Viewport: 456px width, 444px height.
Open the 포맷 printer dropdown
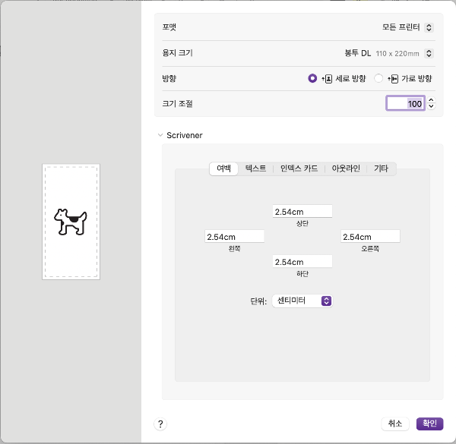(429, 27)
